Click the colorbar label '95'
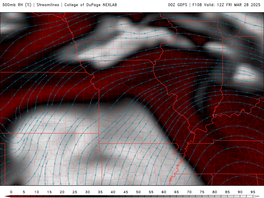The image size is (264, 198). [x=253, y=192]
